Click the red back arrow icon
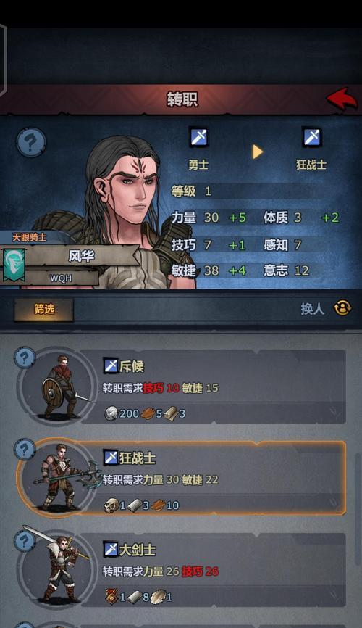362x628 pixels. [342, 99]
